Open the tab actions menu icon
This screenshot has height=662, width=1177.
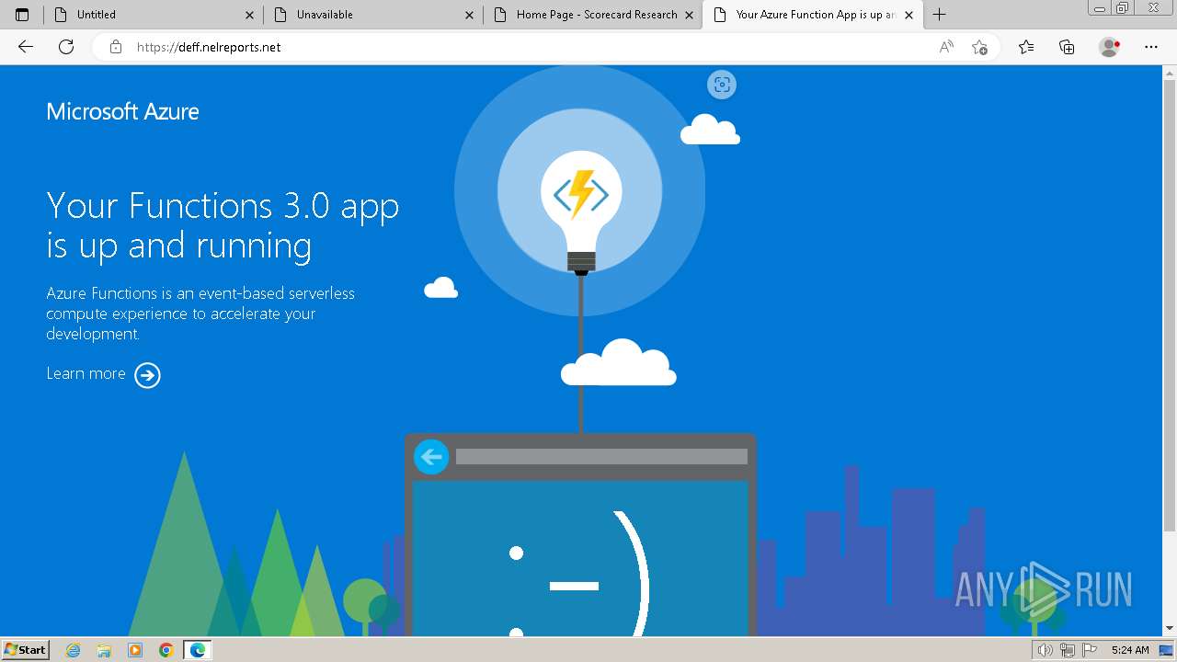click(22, 15)
